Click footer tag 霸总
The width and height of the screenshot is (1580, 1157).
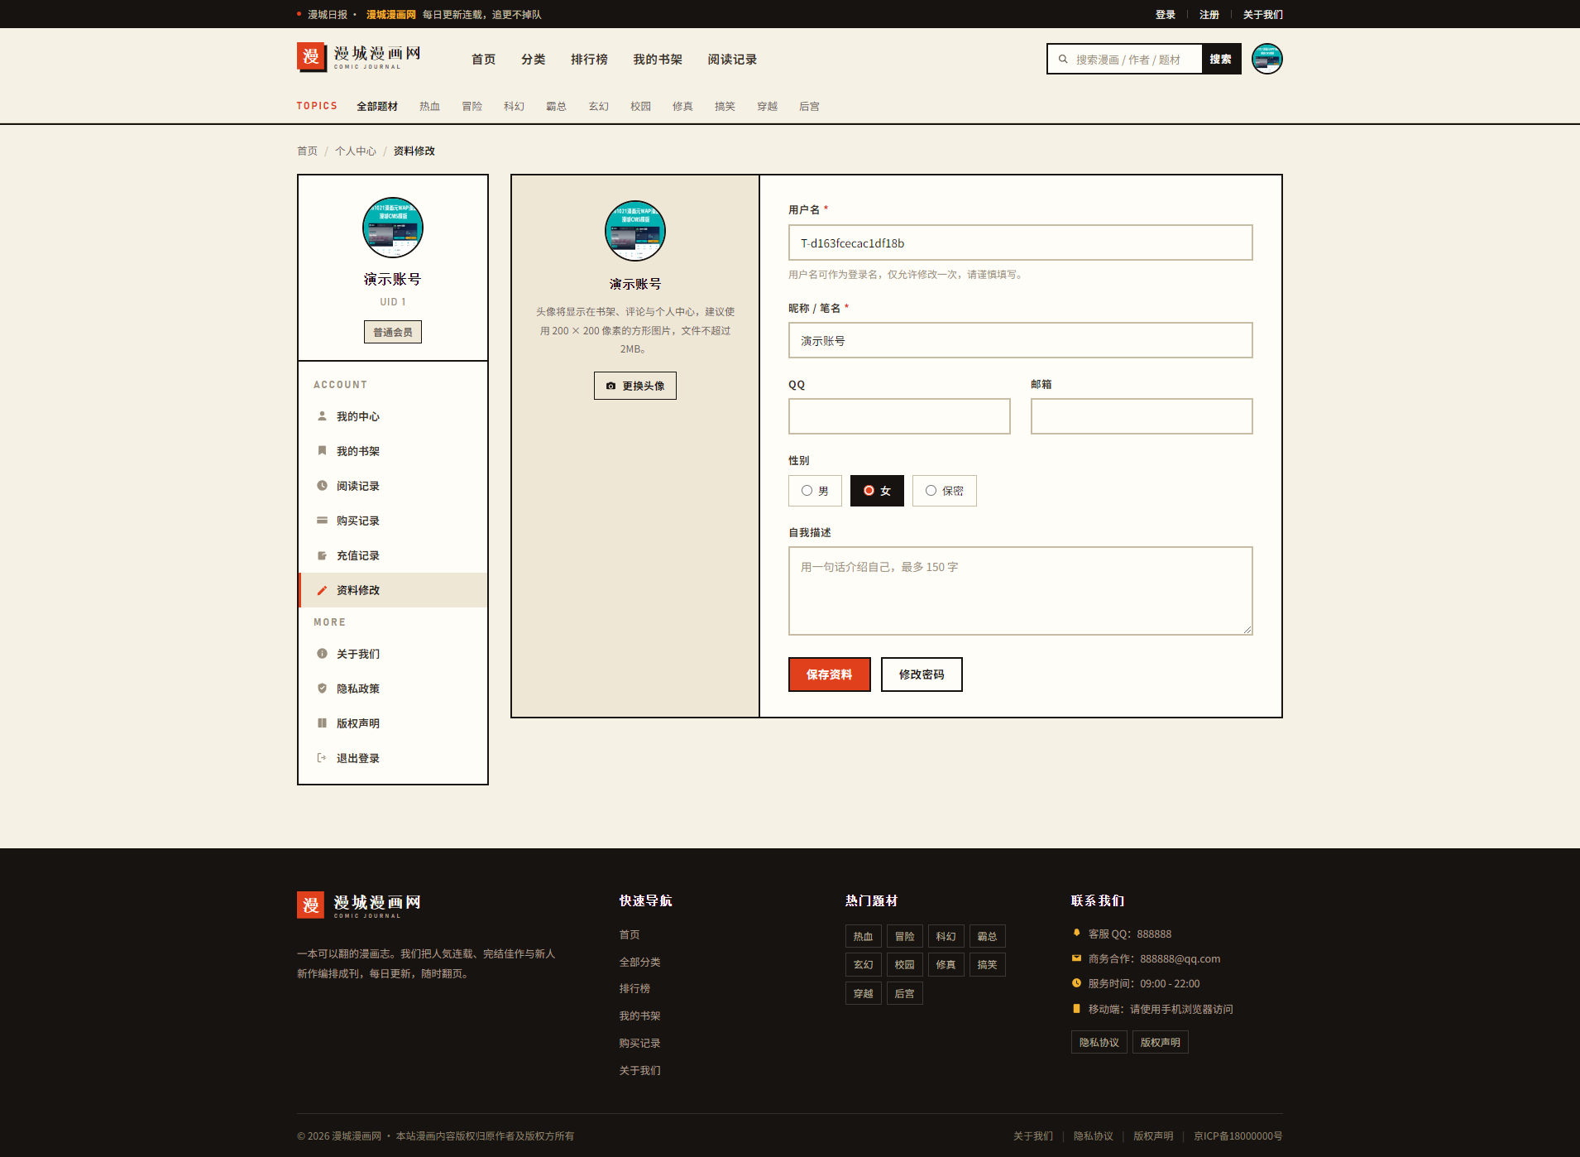tap(987, 936)
